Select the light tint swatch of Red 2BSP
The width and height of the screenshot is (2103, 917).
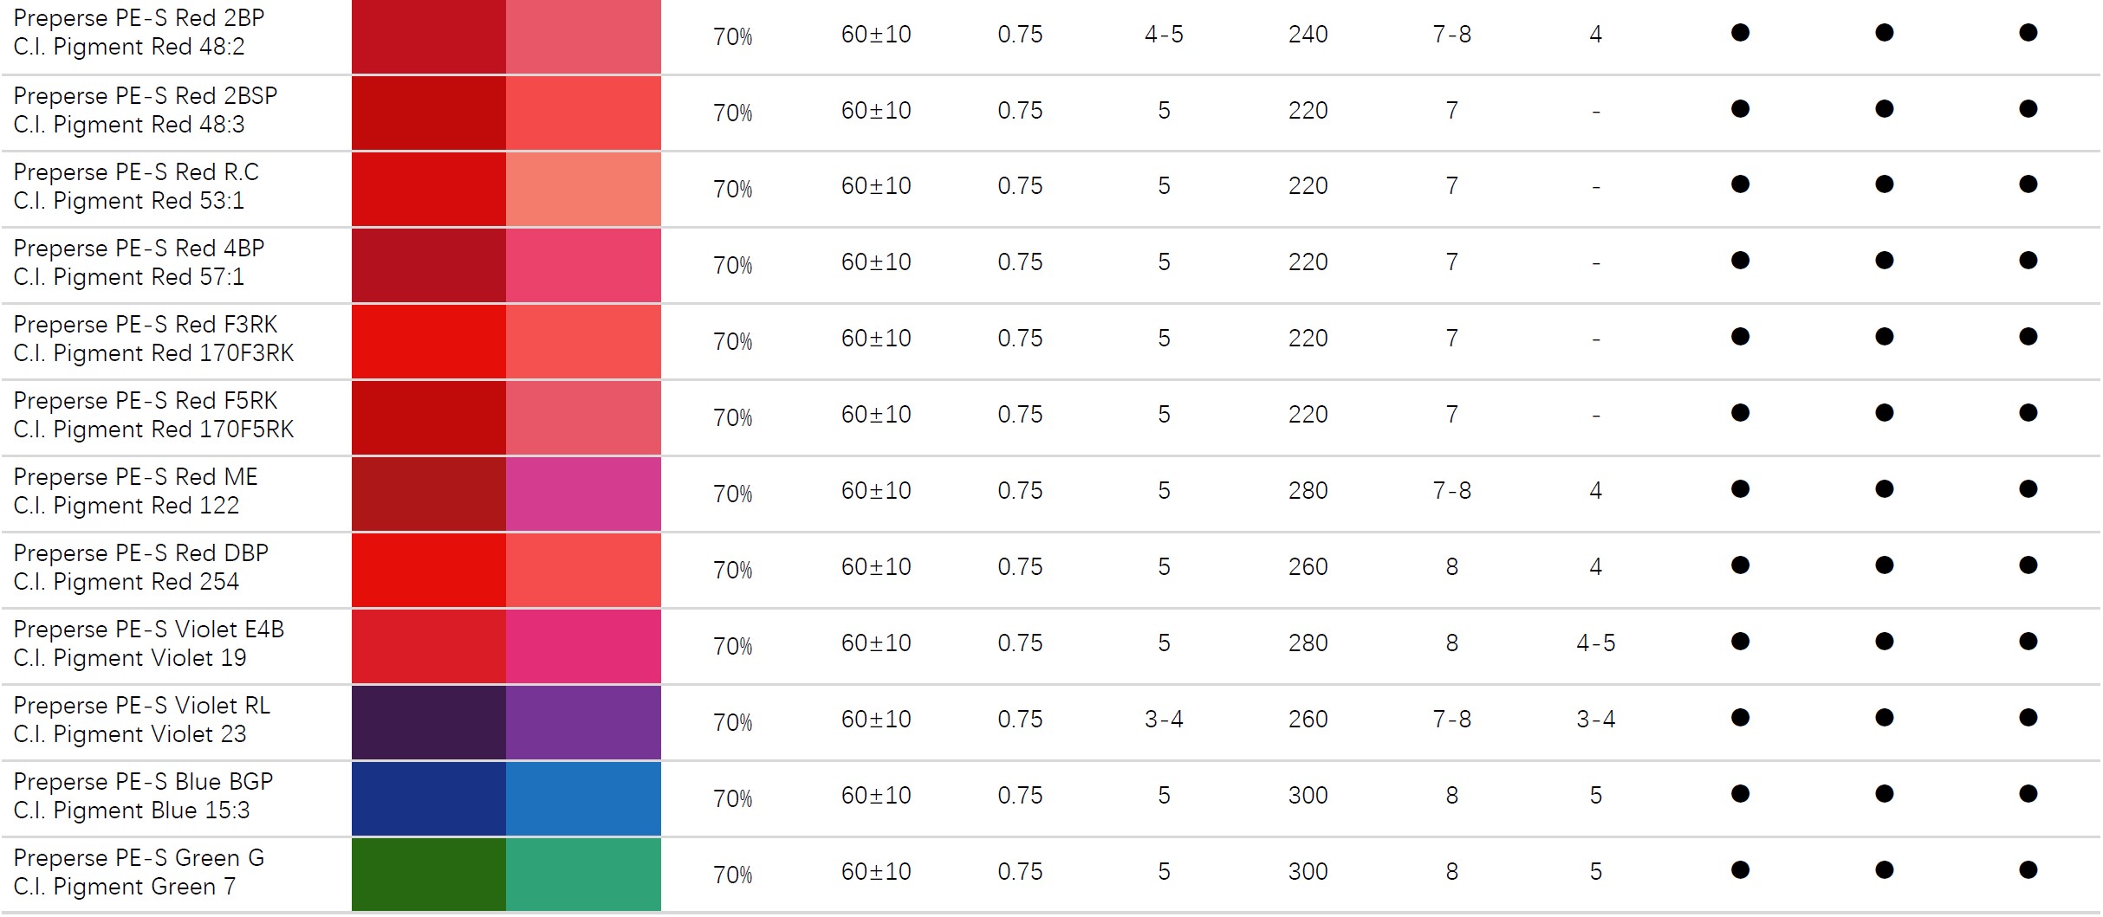point(583,113)
